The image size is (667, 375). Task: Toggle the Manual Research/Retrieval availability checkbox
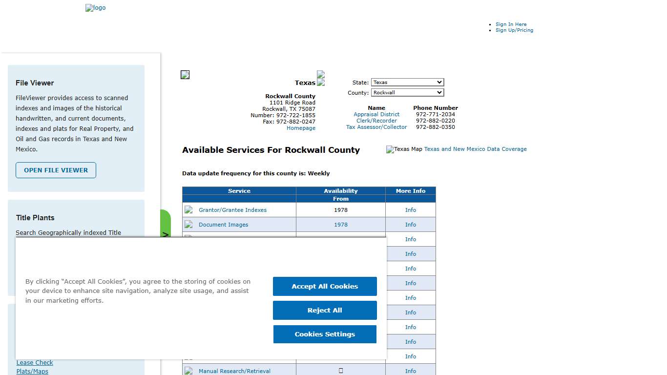point(340,371)
